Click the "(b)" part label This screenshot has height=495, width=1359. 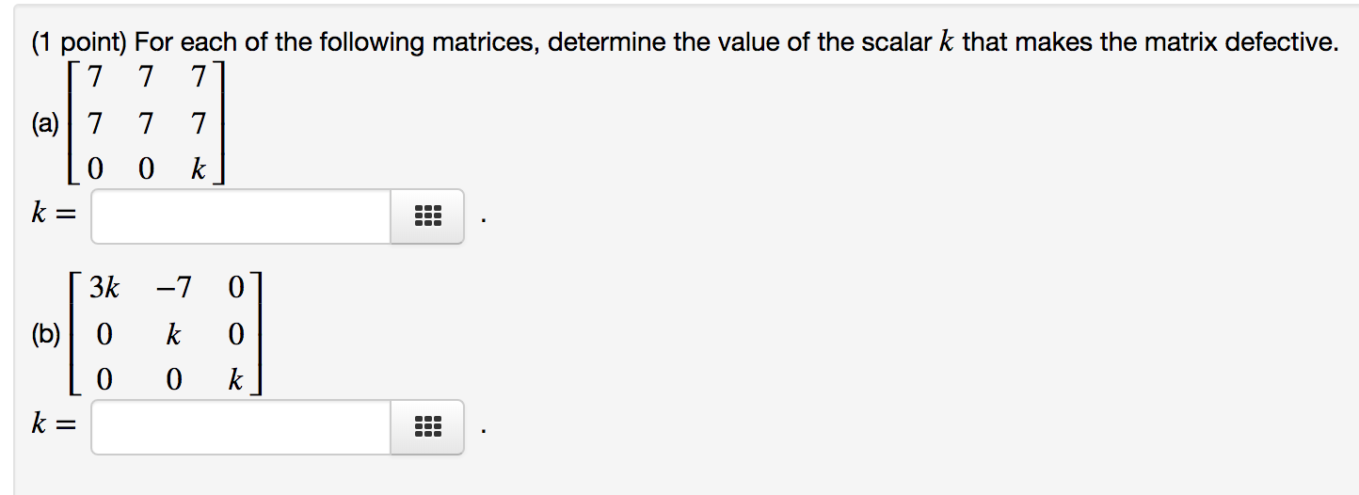click(44, 333)
